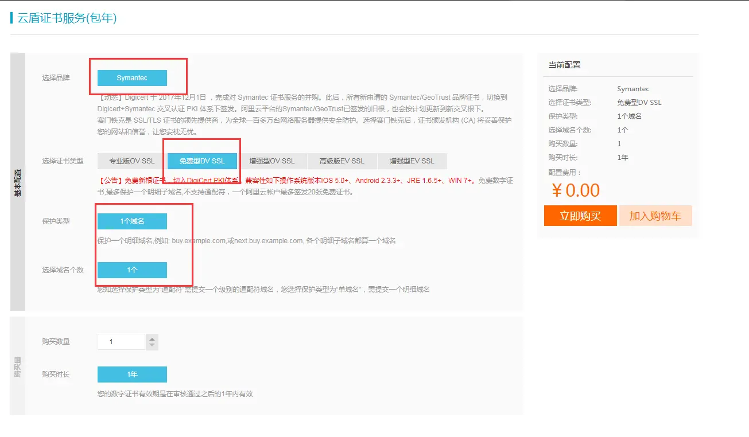Click the 购买数量 field label on the left

56,341
